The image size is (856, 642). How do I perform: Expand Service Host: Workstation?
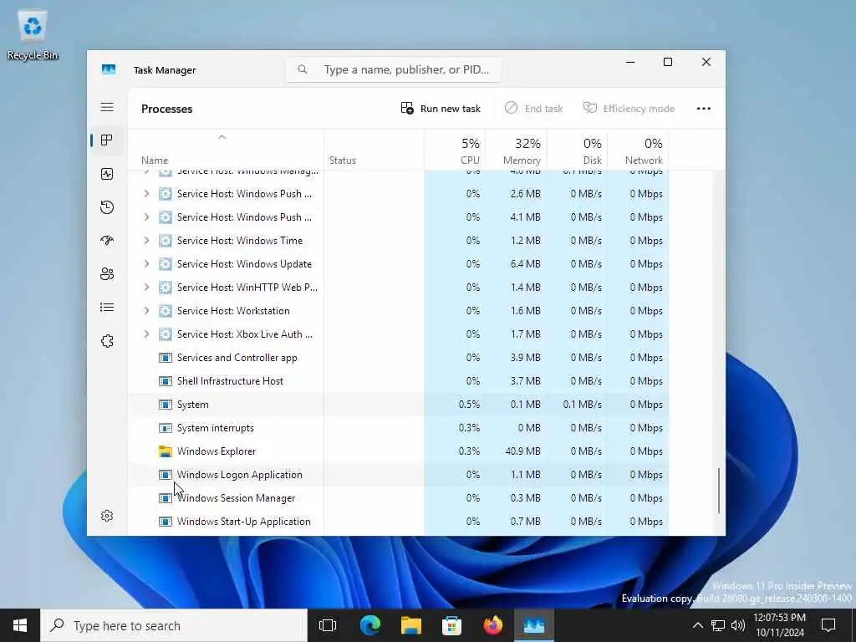tap(146, 311)
